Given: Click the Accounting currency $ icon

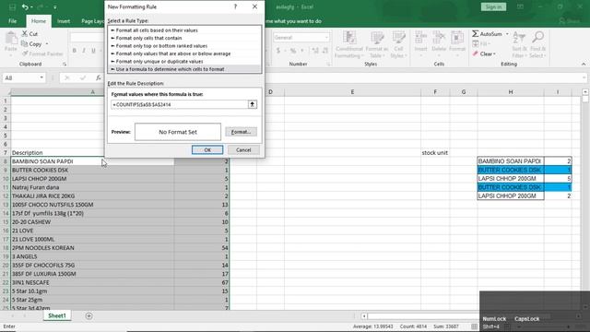Looking at the screenshot, I should pos(278,51).
